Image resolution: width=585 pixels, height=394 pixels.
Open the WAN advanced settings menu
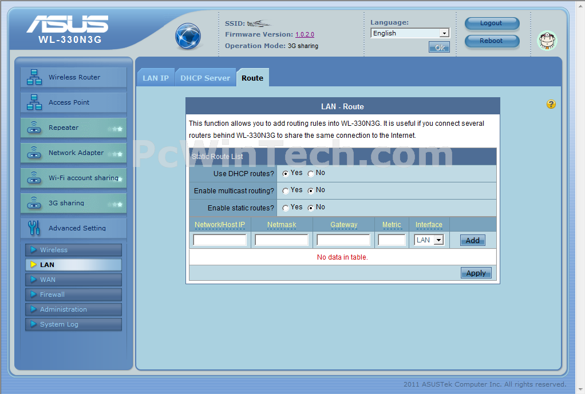(x=73, y=280)
